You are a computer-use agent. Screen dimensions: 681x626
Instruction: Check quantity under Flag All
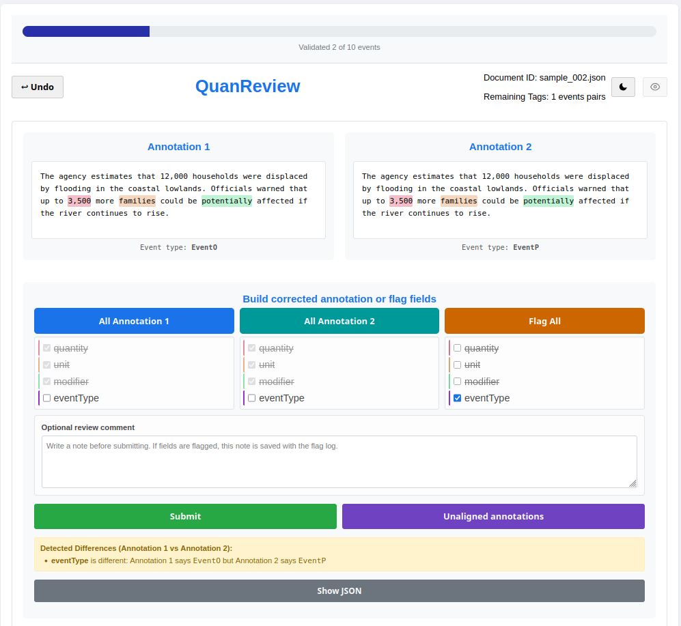point(458,348)
